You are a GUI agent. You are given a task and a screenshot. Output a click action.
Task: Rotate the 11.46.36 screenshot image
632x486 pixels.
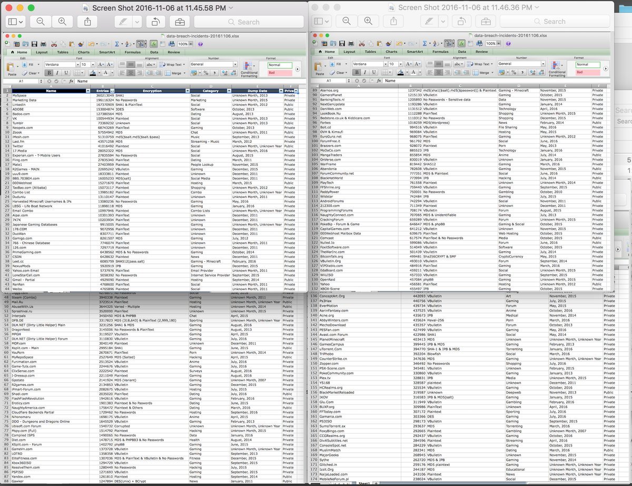tap(461, 21)
